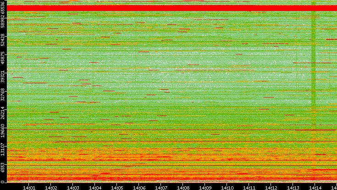Select the 6553 vertical axis label
337x190 pixels.
pos(2,167)
